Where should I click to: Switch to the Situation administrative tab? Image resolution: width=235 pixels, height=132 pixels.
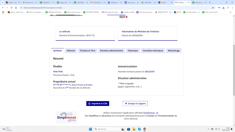(112, 50)
